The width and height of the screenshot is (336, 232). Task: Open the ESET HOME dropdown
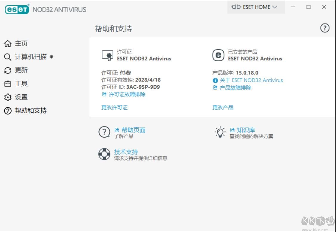256,7
